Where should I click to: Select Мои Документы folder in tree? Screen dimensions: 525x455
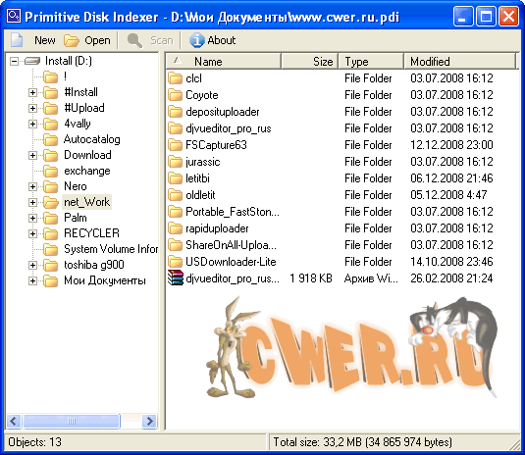click(105, 280)
